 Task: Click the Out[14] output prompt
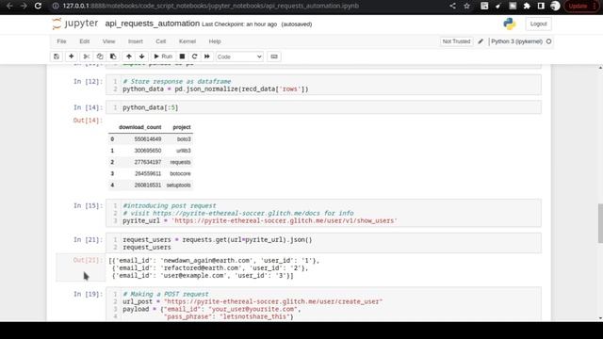coord(88,121)
